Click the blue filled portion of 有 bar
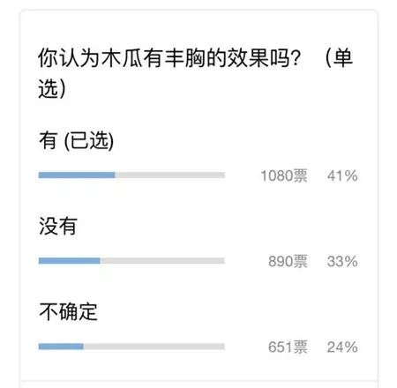The height and width of the screenshot is (388, 397). 77,175
